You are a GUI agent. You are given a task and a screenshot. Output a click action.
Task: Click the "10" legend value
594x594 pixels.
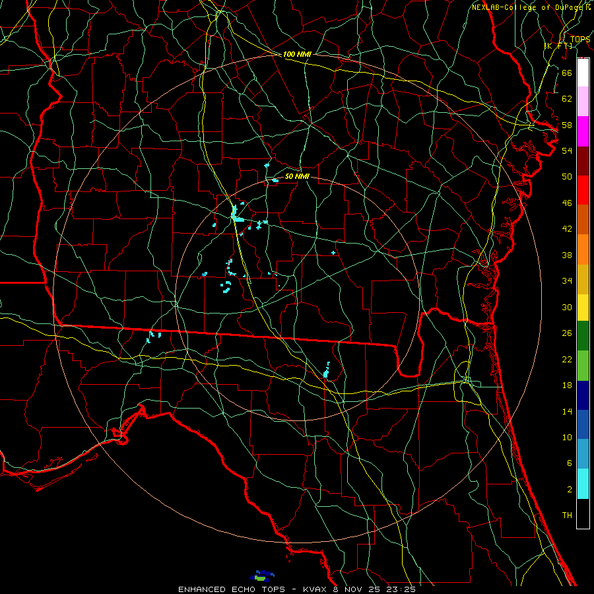click(567, 437)
